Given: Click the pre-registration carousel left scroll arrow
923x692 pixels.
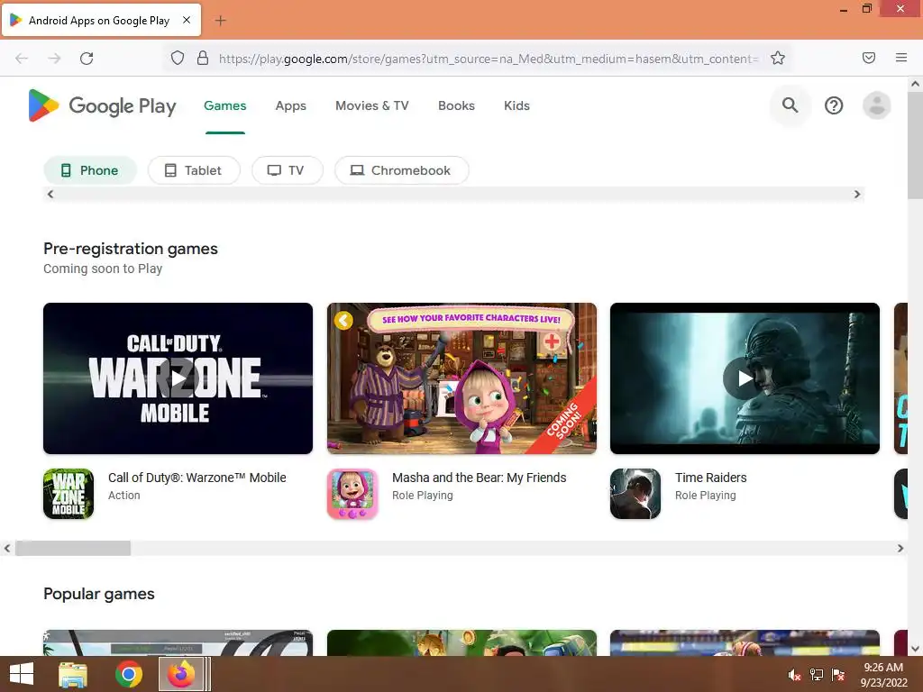Looking at the screenshot, I should pyautogui.click(x=7, y=549).
